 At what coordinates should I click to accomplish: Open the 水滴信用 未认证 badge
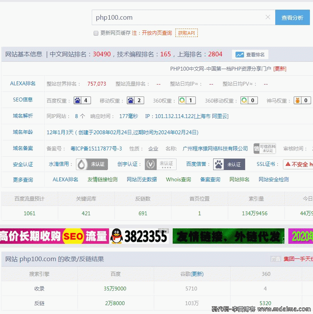tap(93, 164)
